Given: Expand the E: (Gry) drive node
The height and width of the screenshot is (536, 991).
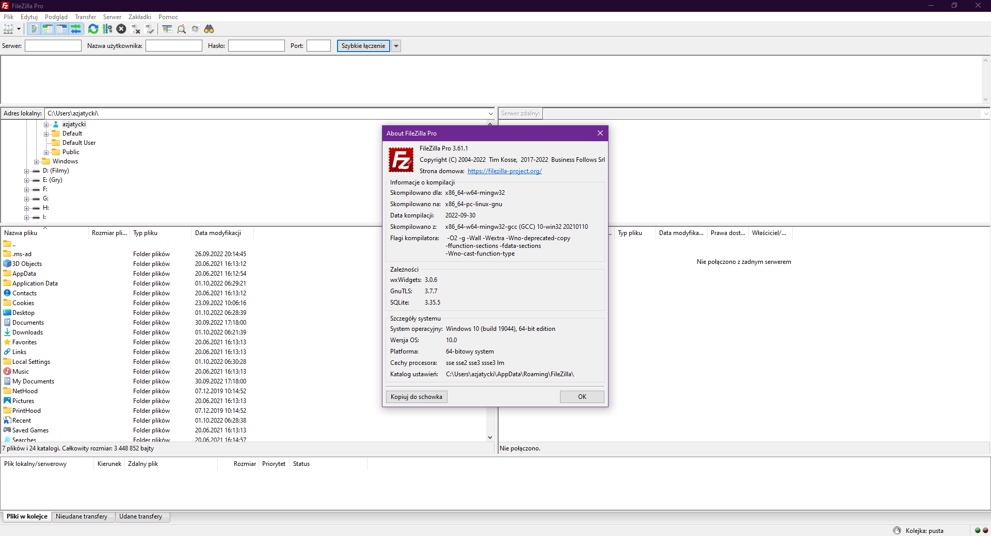Looking at the screenshot, I should click(x=26, y=180).
